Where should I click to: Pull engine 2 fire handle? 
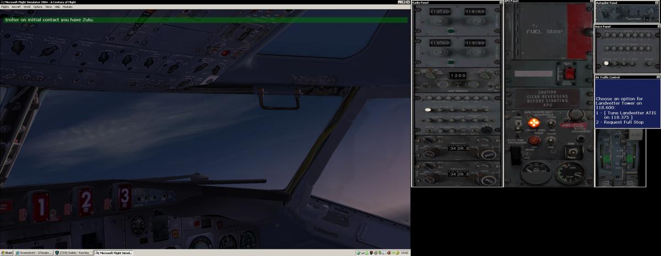click(85, 201)
